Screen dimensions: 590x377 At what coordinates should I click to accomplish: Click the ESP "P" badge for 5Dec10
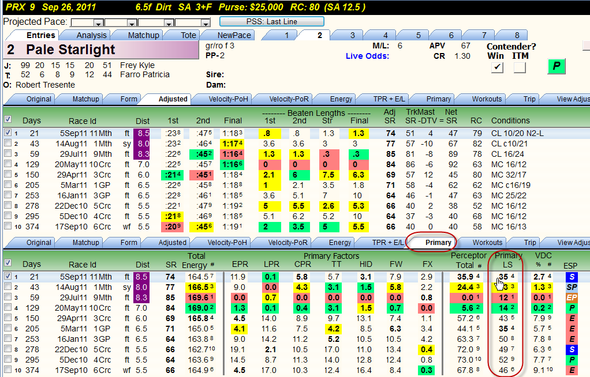572,360
